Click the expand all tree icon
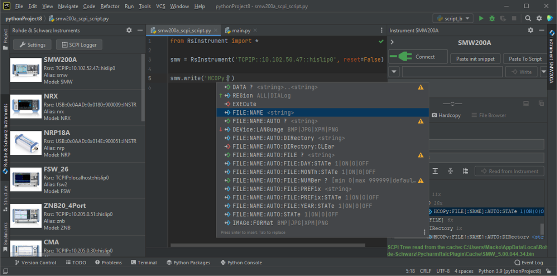 coord(435,171)
